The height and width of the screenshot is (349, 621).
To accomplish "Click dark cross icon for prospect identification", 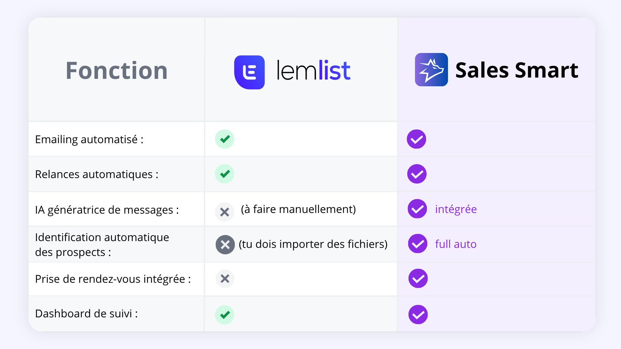I will pyautogui.click(x=225, y=245).
